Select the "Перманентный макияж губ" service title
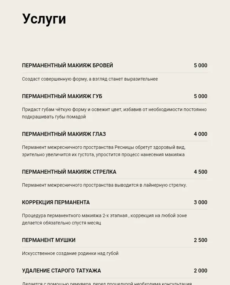The height and width of the screenshot is (285, 230). click(x=62, y=96)
